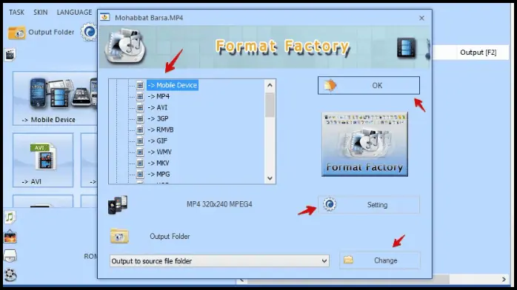Click film icon beside MKV entry
Viewport: 517px width, 290px height.
point(140,163)
